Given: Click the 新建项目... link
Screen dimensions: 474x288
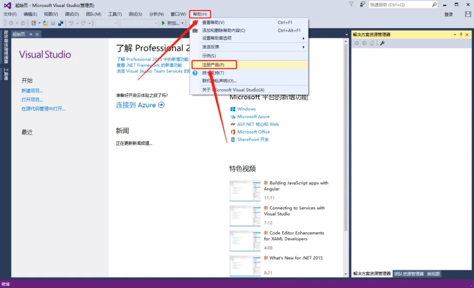Looking at the screenshot, I should coord(32,90).
